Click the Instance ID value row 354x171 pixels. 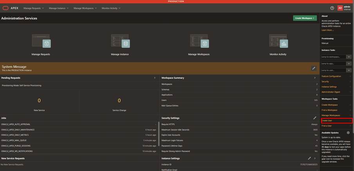[239, 164]
